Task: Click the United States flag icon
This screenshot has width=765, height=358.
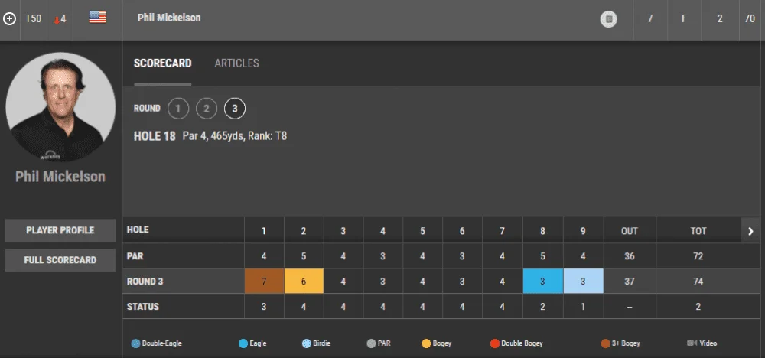Action: [98, 18]
